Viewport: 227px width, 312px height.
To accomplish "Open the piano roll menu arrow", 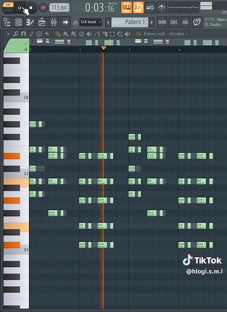I will (x=8, y=34).
